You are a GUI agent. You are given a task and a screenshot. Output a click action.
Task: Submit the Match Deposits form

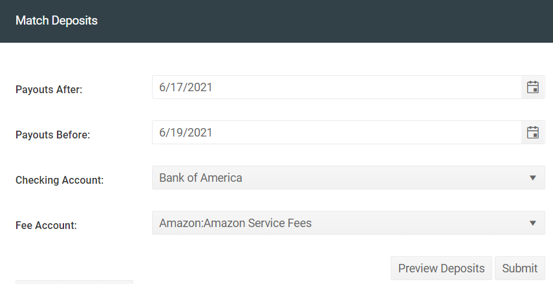pyautogui.click(x=520, y=268)
